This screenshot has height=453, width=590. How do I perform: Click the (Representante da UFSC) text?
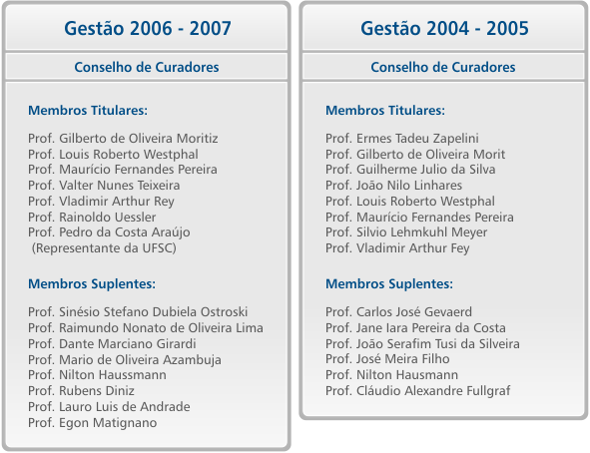(104, 248)
